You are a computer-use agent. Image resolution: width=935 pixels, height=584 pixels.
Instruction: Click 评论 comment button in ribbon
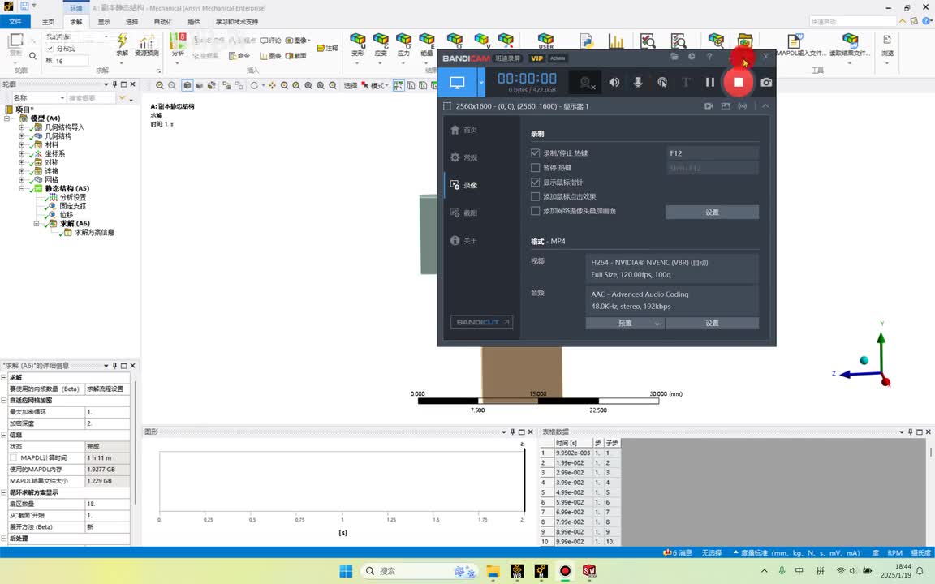click(270, 41)
